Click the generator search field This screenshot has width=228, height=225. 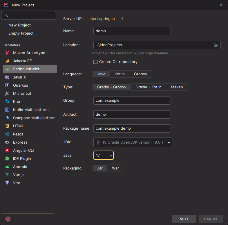29,15
